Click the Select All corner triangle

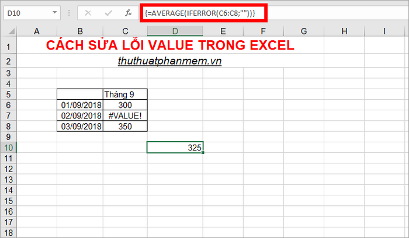coord(11,32)
